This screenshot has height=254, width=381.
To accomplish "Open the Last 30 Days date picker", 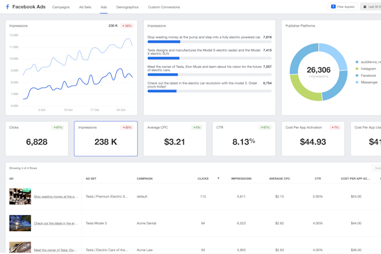I will click(371, 7).
